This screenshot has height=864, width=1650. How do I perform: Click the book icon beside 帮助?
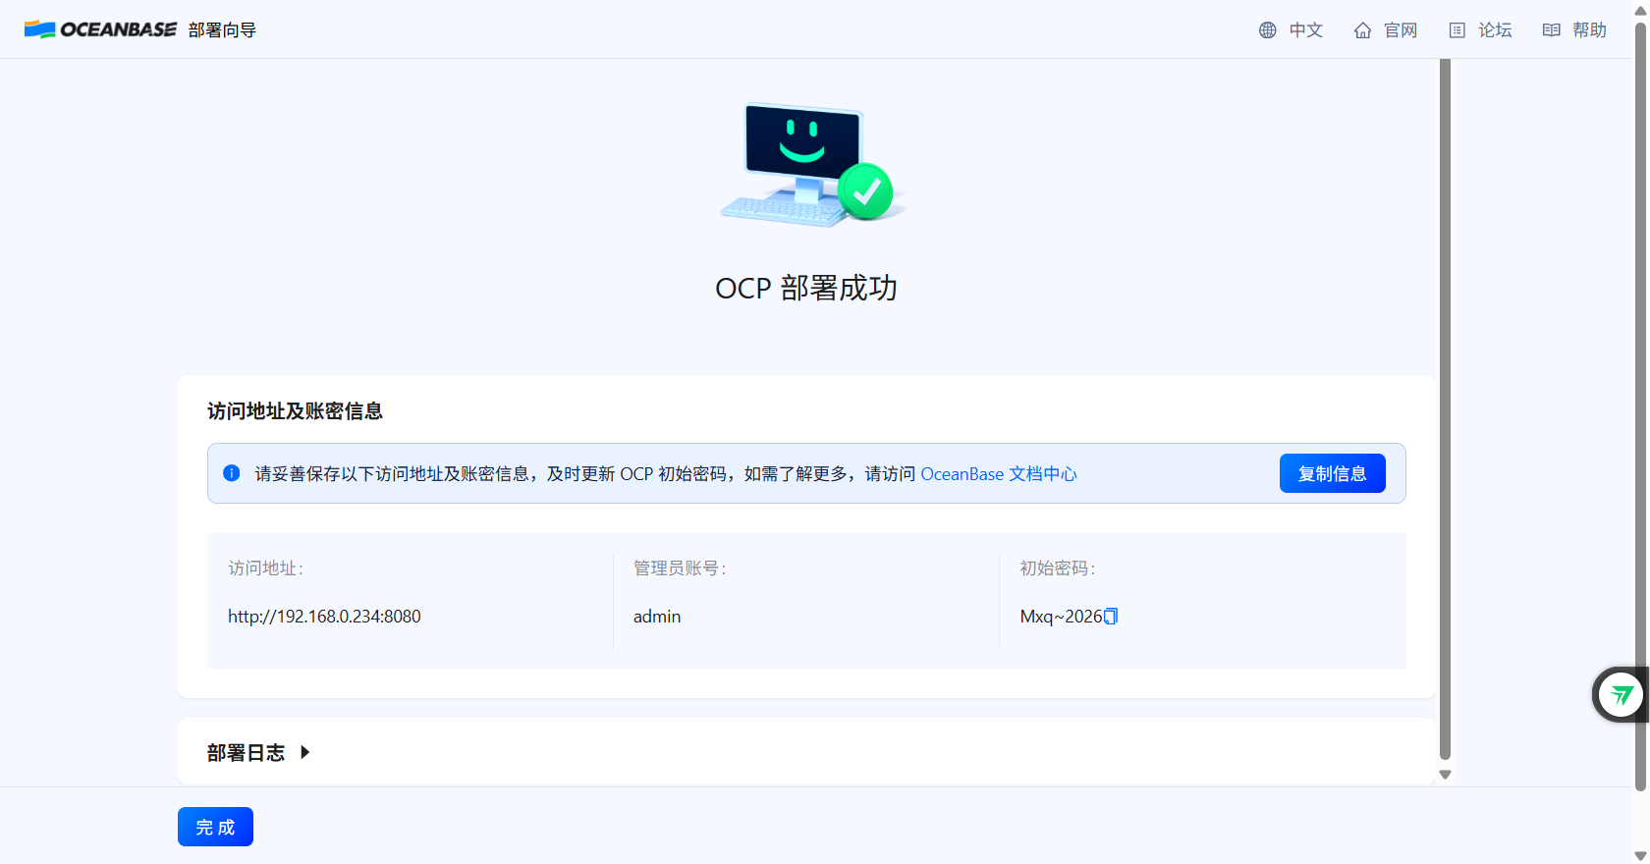(1552, 30)
